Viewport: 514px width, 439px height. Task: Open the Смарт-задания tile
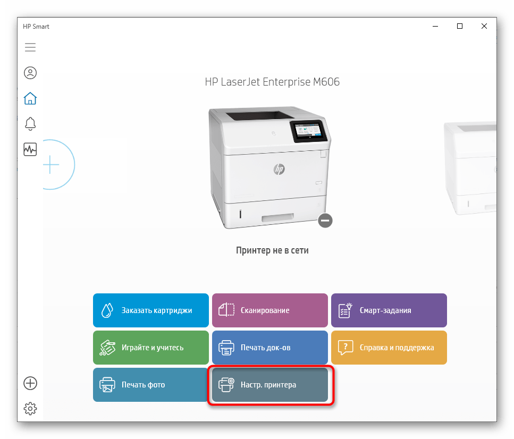(389, 310)
